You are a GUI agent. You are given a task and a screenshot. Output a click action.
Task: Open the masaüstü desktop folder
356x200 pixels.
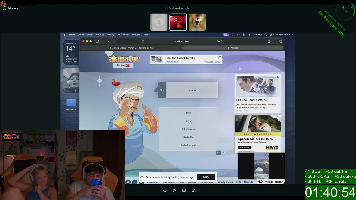tap(71, 105)
